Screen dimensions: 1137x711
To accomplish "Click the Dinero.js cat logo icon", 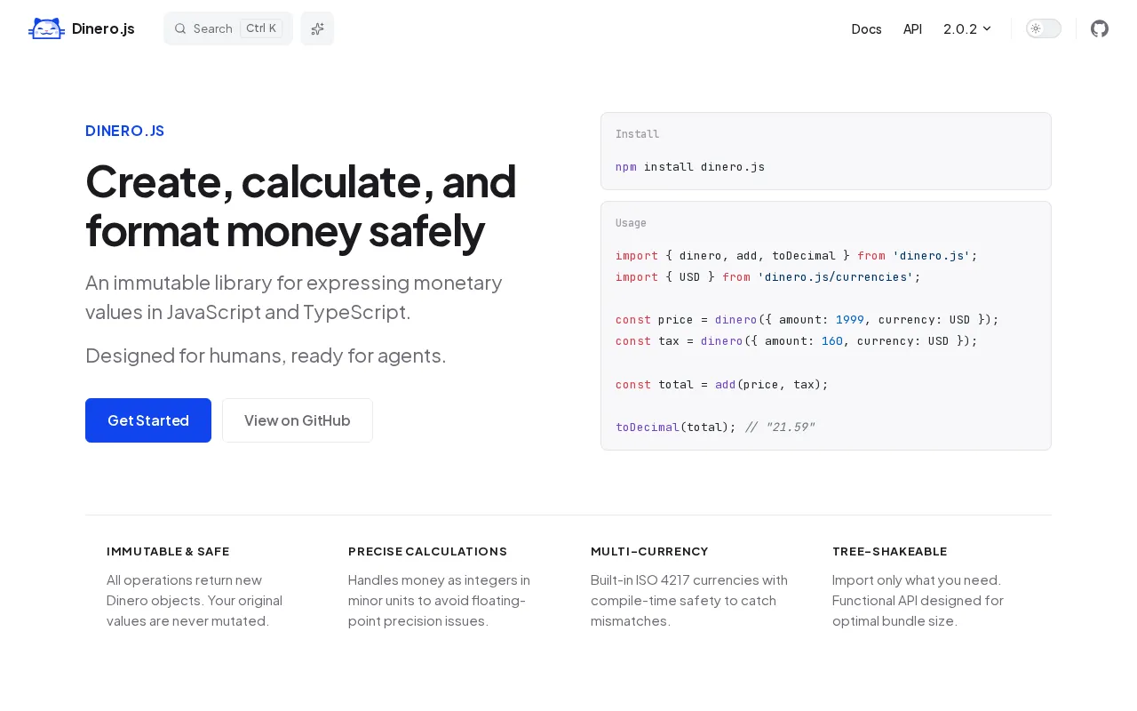I will [46, 28].
